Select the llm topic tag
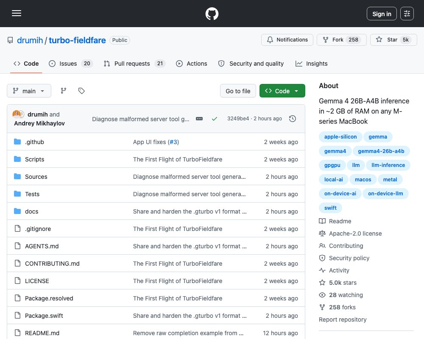 (x=356, y=165)
